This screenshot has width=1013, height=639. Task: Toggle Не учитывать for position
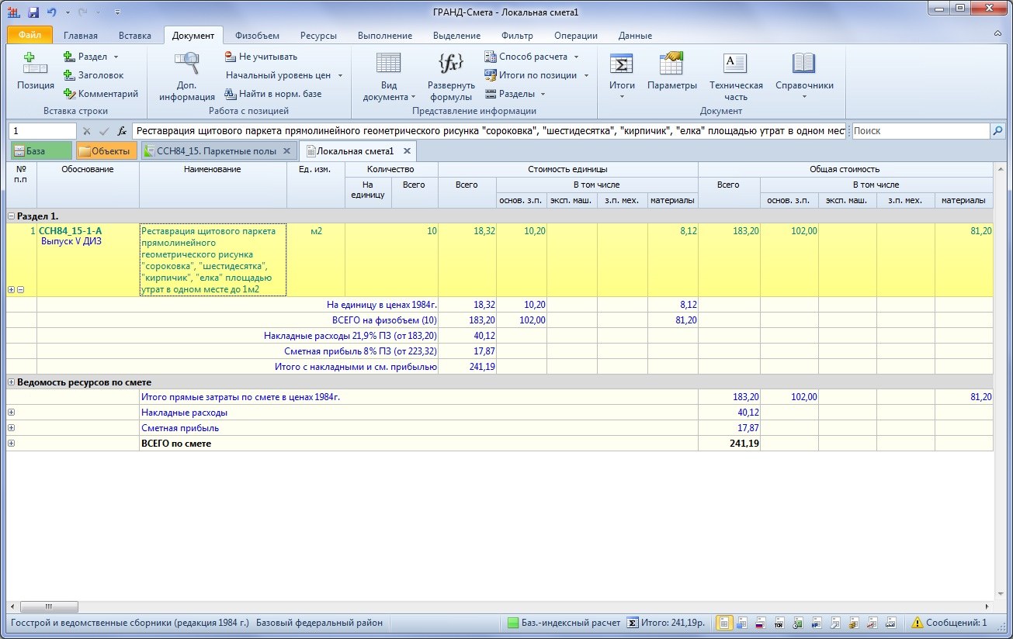(x=261, y=57)
